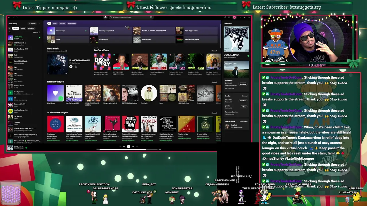The width and height of the screenshot is (367, 206).
Task: Open the notifications bell in Spotify
Action: pos(225,17)
